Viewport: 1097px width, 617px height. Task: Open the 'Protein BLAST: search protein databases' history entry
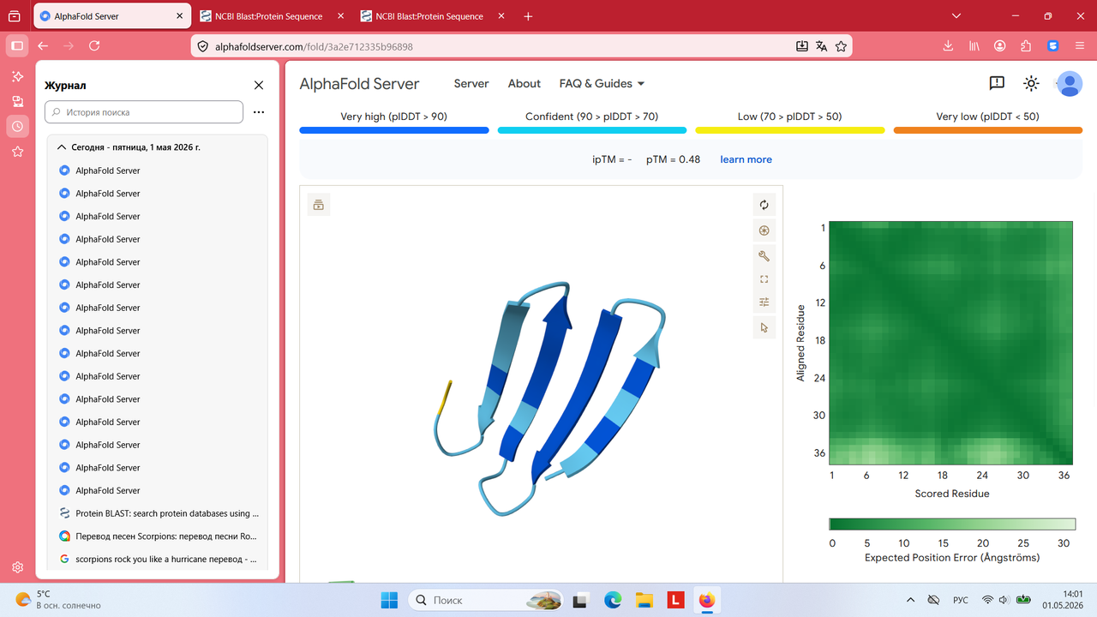[159, 513]
